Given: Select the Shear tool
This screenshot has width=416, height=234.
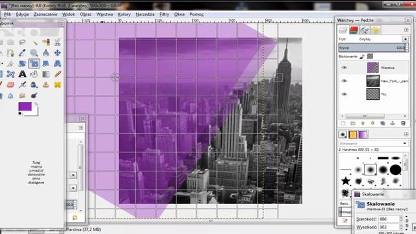Looking at the screenshot, I should [x=45, y=64].
